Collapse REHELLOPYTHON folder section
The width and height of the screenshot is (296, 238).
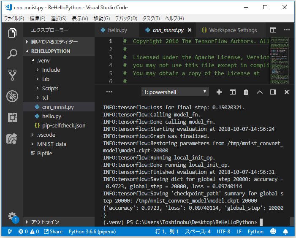click(59, 51)
